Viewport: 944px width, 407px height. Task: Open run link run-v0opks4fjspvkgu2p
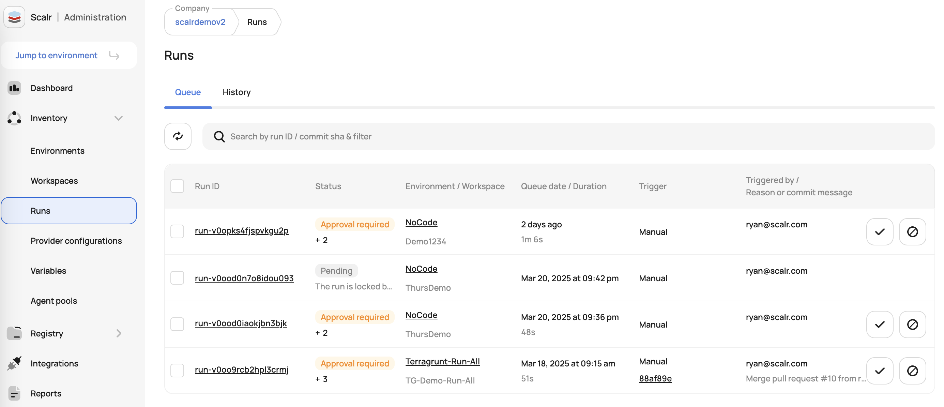coord(242,231)
